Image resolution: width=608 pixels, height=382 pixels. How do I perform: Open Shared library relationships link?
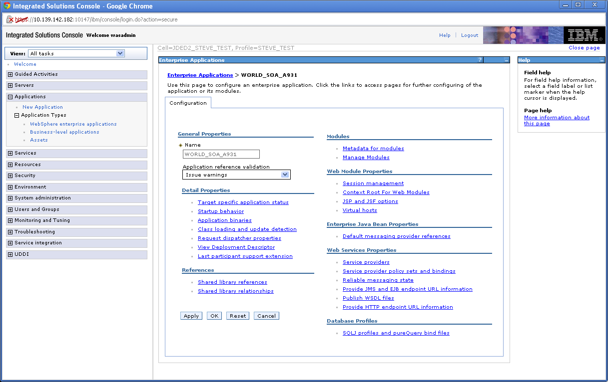click(x=236, y=291)
